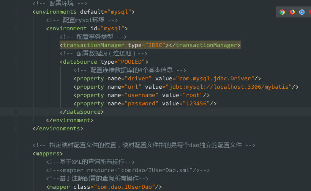Click the "POOLED" dataSource type value
The width and height of the screenshot is (311, 191).
[131, 62]
